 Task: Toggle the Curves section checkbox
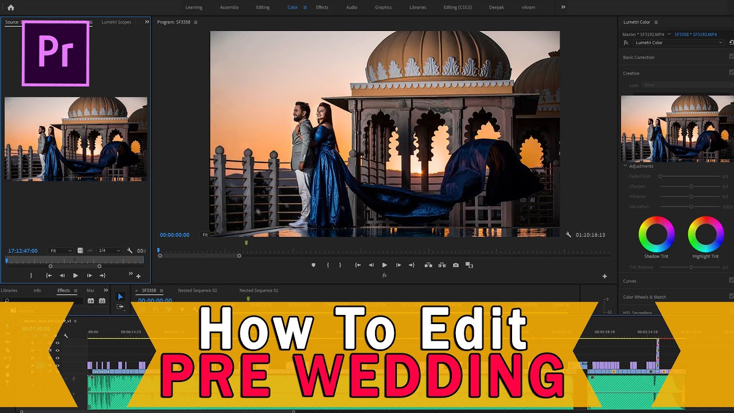pyautogui.click(x=731, y=280)
